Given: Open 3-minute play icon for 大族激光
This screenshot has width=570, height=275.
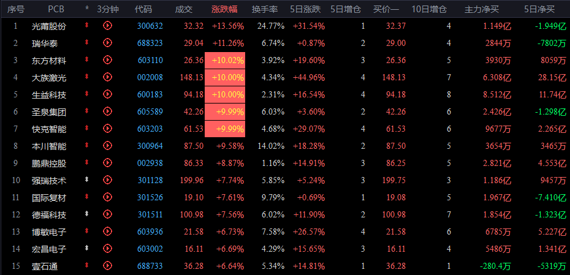Looking at the screenshot, I should pos(107,77).
